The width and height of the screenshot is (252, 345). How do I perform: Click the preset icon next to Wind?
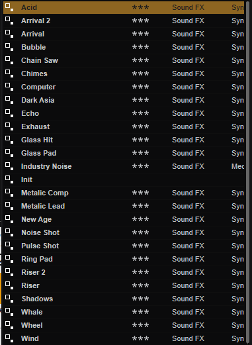point(9,338)
